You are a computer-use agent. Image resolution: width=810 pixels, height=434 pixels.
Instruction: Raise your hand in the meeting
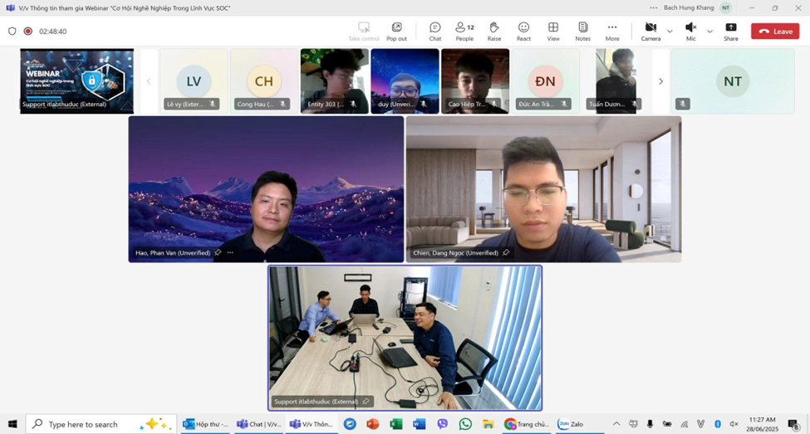(x=494, y=31)
